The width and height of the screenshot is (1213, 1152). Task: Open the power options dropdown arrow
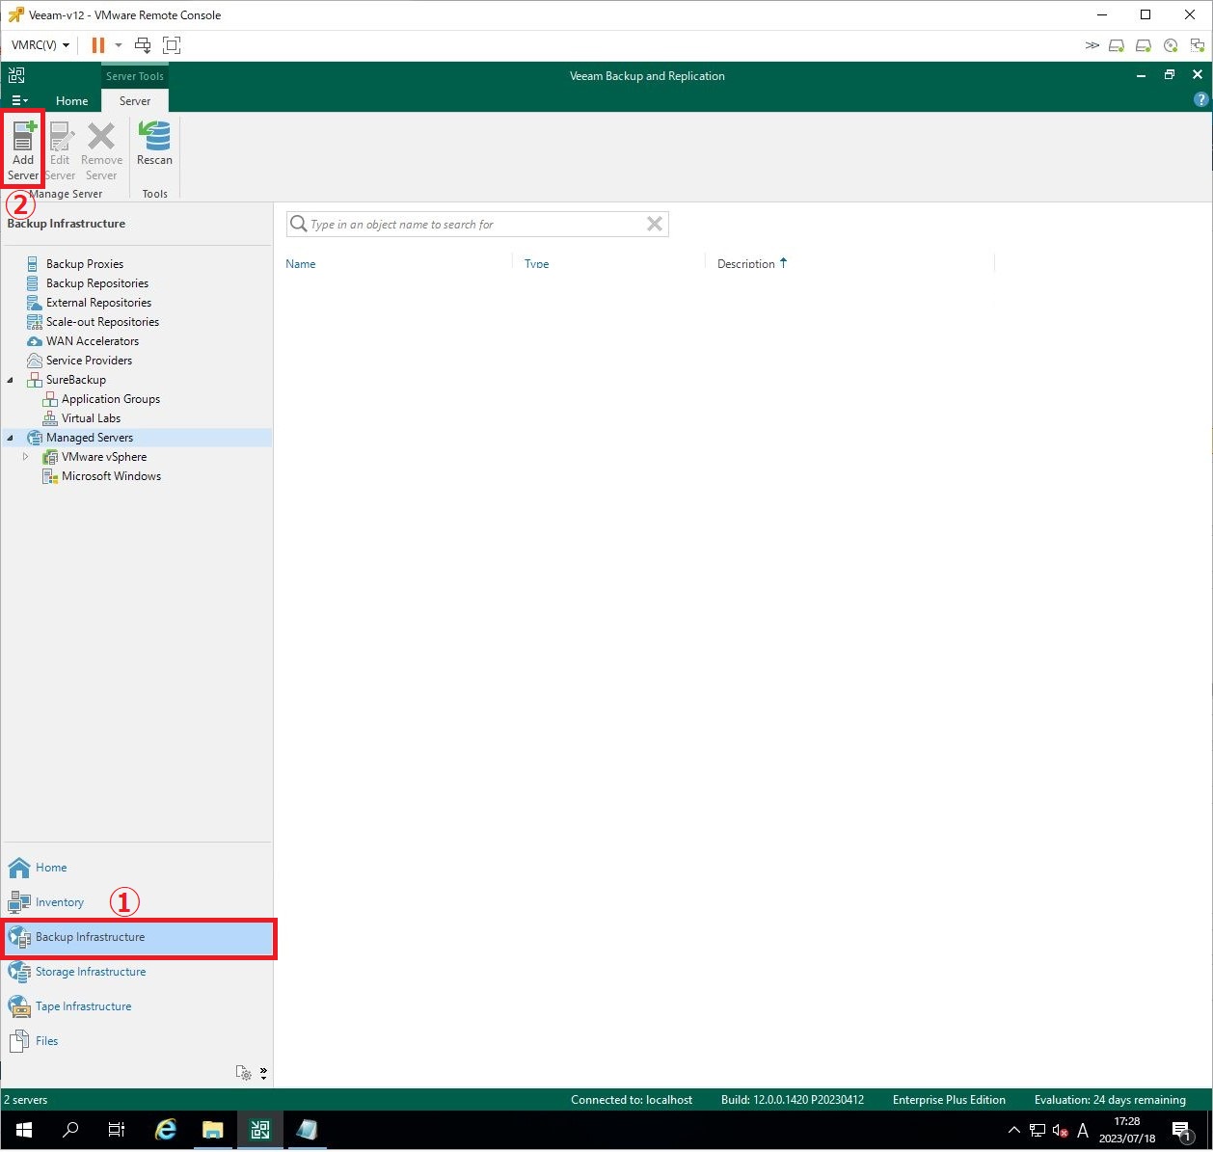119,45
